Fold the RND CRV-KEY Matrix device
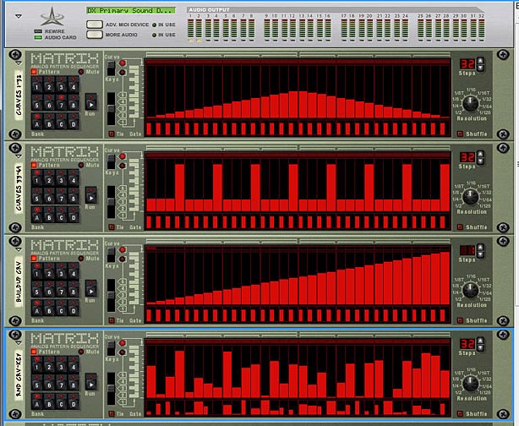Viewport: 519px width, 426px height. point(19,343)
